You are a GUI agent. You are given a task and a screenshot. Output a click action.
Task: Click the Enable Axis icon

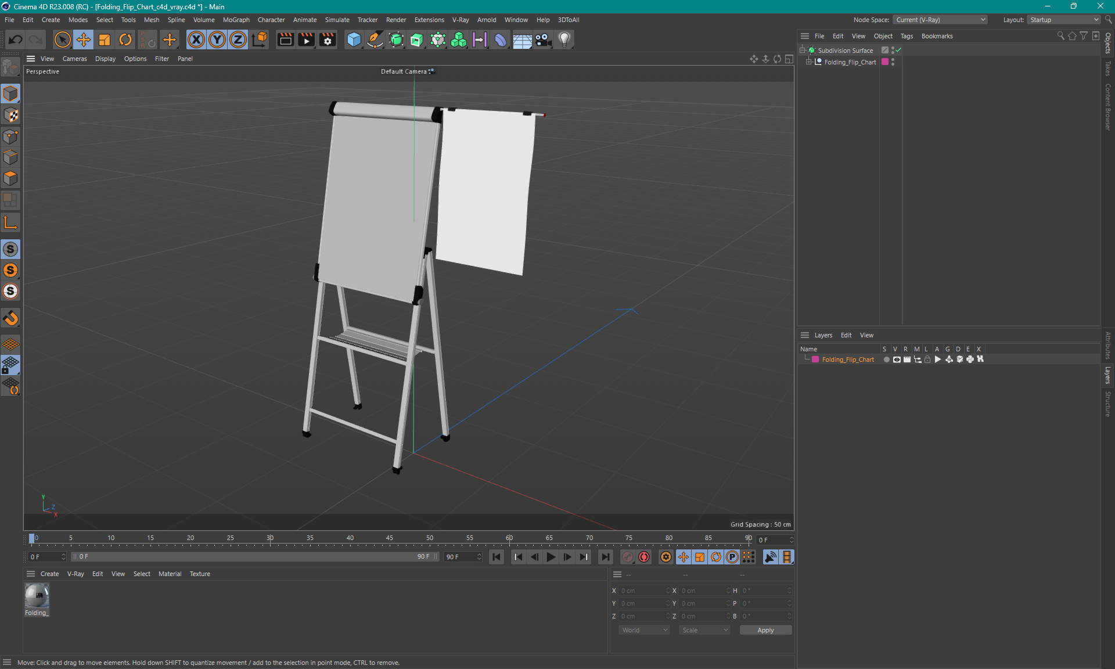[10, 222]
